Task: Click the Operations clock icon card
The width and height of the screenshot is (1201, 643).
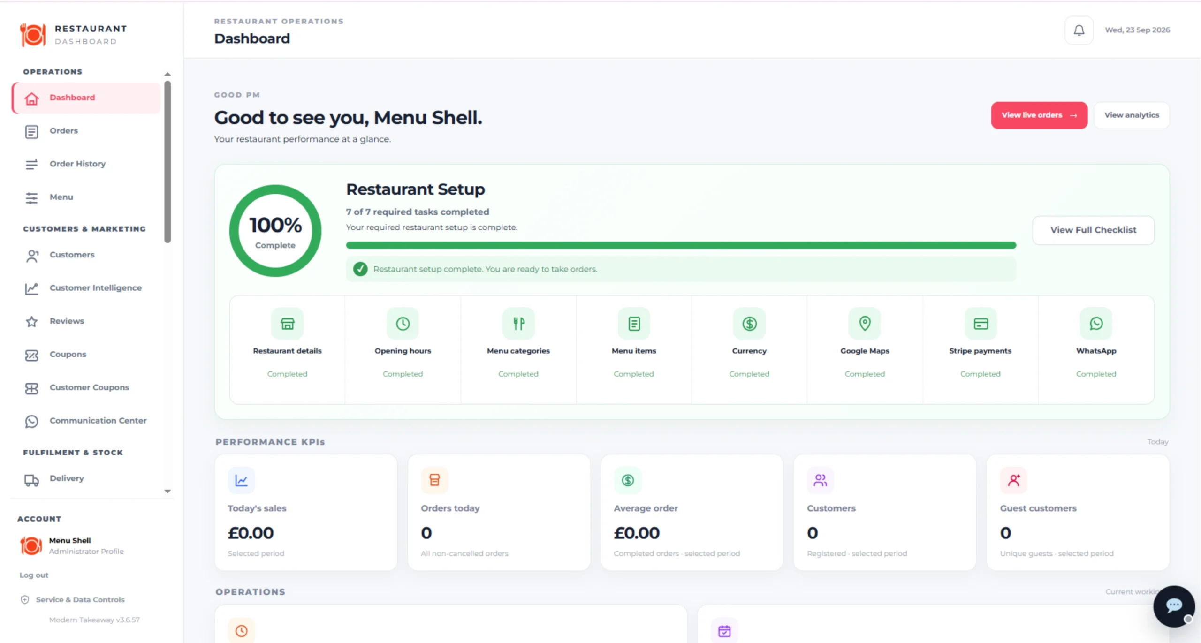Action: [x=242, y=631]
